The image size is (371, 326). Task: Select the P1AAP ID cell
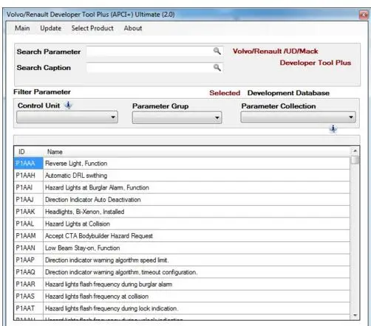(x=29, y=260)
